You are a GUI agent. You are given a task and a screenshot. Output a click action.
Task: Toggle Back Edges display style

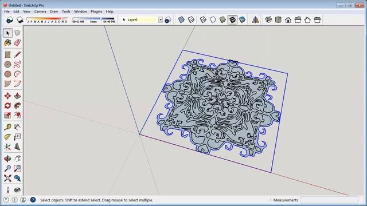coord(191,19)
